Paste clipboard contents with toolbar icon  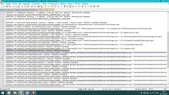click(28, 6)
